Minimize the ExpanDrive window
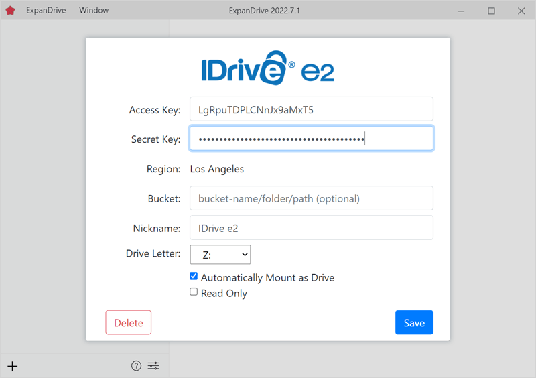This screenshot has height=378, width=536. 461,11
